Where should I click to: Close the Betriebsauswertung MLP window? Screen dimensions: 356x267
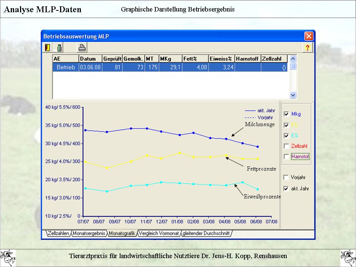pyautogui.click(x=309, y=36)
